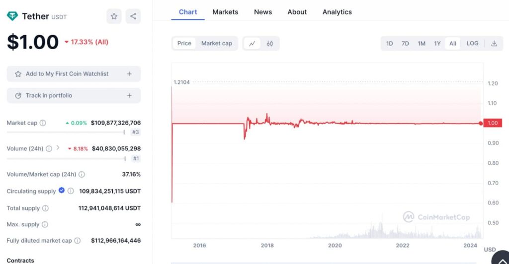Screen dimensions: 509x264
Task: Click the star favorite icon next to Tether
Action: [x=114, y=16]
